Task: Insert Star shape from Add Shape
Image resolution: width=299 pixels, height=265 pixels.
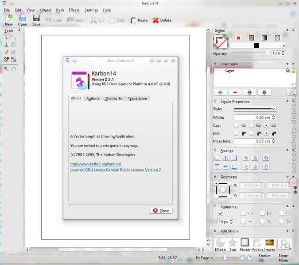Action: tap(233, 245)
